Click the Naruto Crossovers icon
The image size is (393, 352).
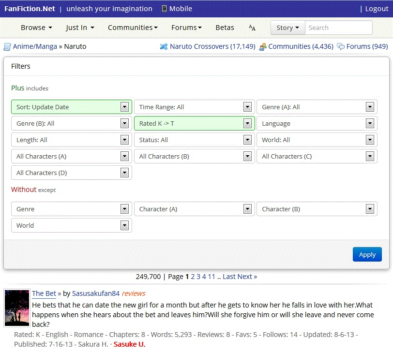click(164, 46)
